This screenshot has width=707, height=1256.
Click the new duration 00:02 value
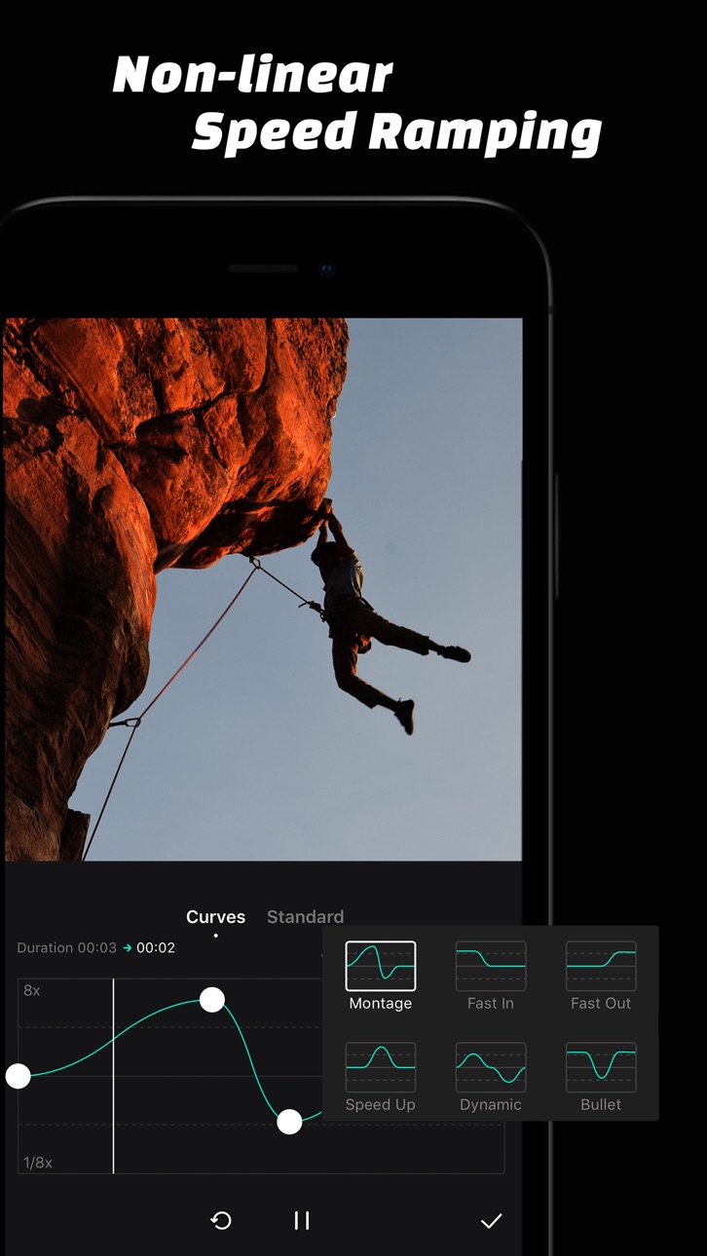pyautogui.click(x=156, y=947)
